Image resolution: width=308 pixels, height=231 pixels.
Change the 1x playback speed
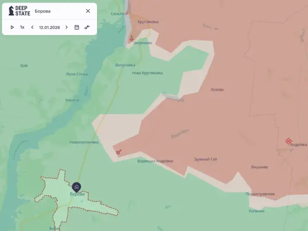(22, 27)
